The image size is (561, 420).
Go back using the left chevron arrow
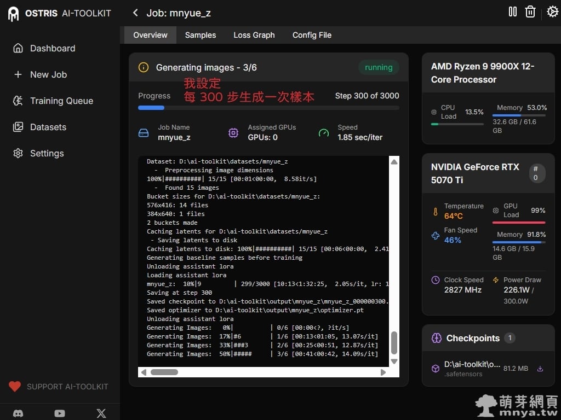135,13
